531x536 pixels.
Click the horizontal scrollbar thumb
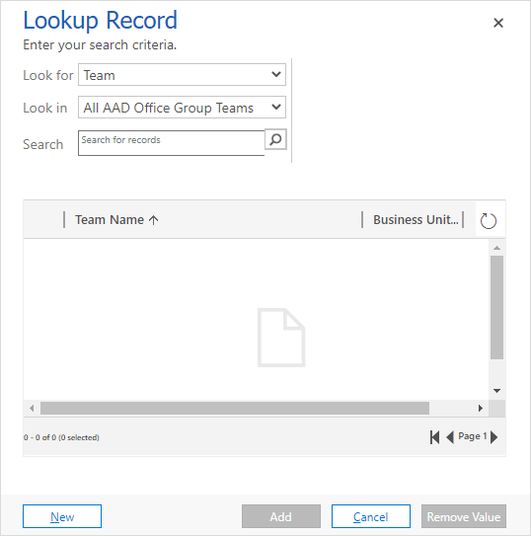coord(235,408)
